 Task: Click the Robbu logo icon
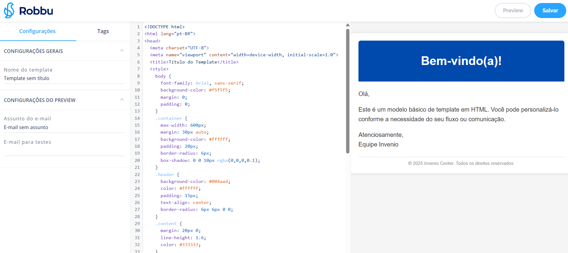(x=9, y=11)
